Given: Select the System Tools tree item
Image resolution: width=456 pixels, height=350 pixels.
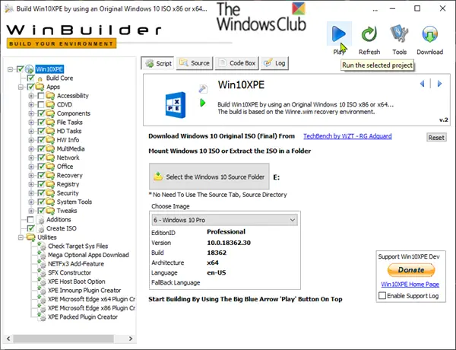Looking at the screenshot, I should tap(74, 202).
